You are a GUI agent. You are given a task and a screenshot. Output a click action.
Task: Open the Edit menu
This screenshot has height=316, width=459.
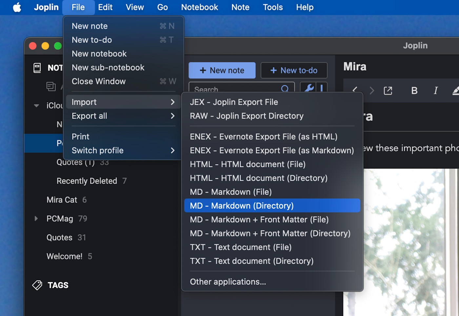105,7
